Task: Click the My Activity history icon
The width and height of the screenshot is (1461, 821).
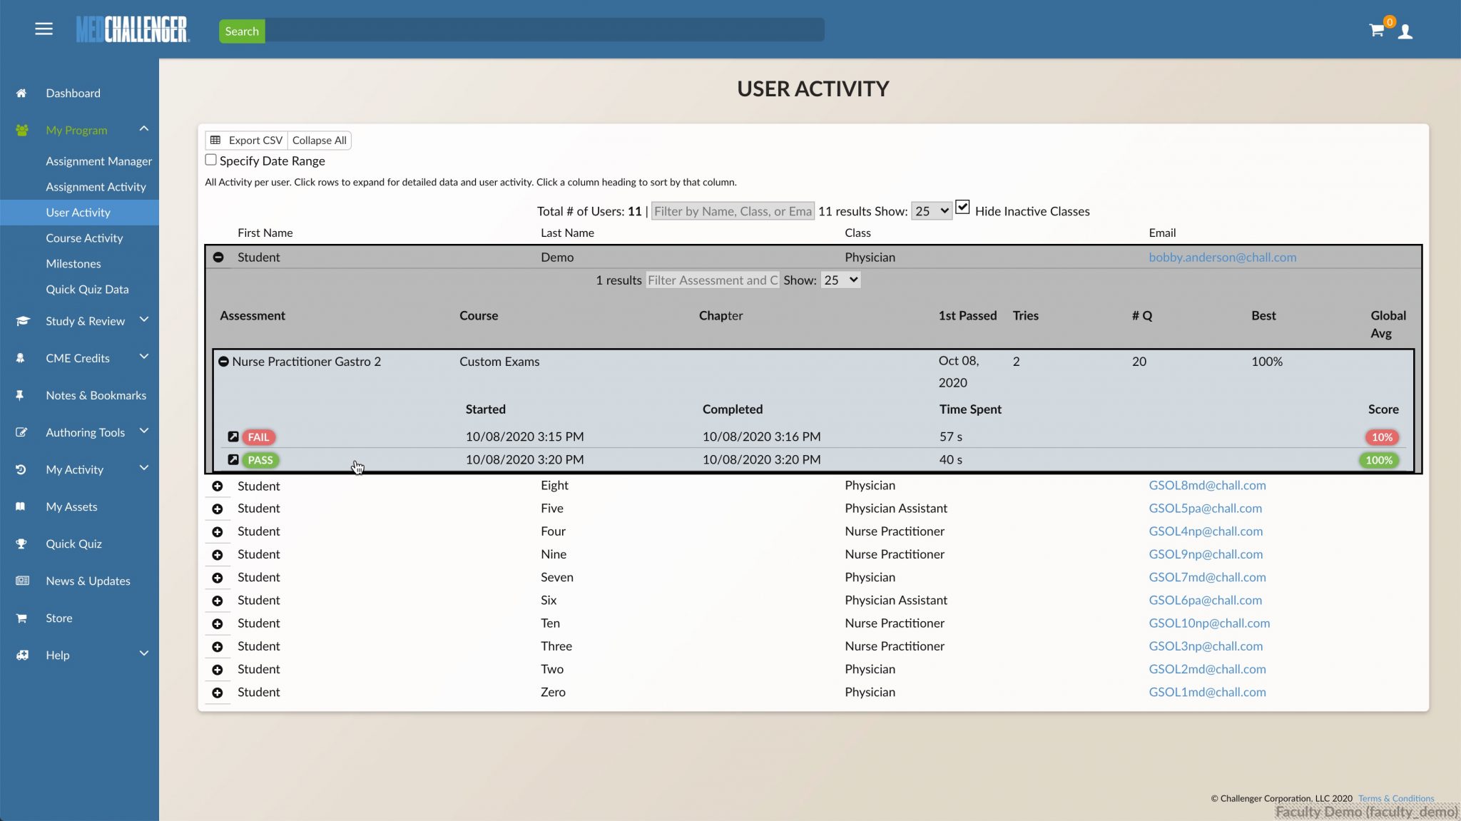Action: pyautogui.click(x=21, y=469)
